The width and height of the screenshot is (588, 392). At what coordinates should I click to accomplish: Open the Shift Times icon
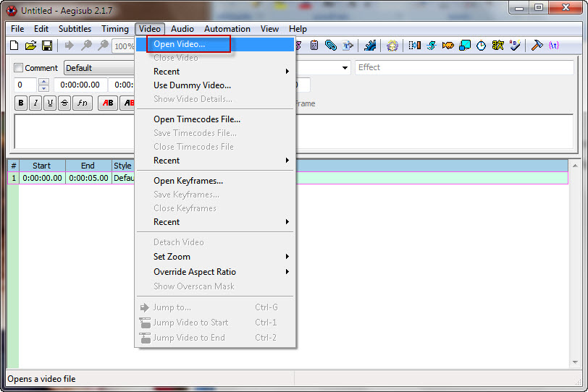pos(415,46)
